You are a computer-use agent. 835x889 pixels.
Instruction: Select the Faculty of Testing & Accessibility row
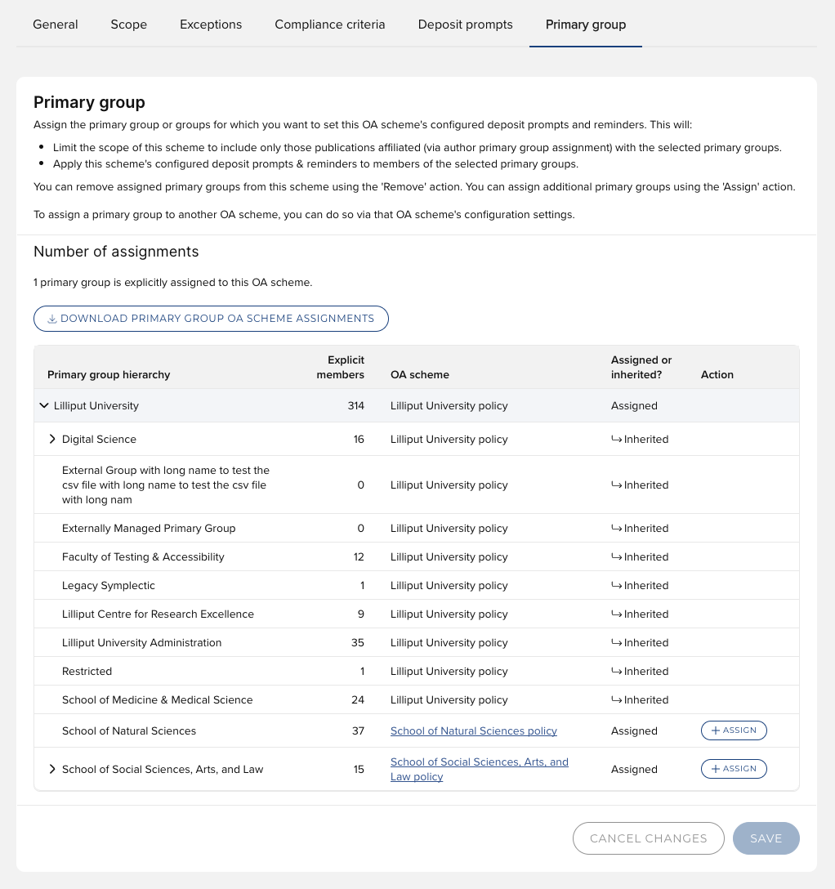[x=143, y=557]
